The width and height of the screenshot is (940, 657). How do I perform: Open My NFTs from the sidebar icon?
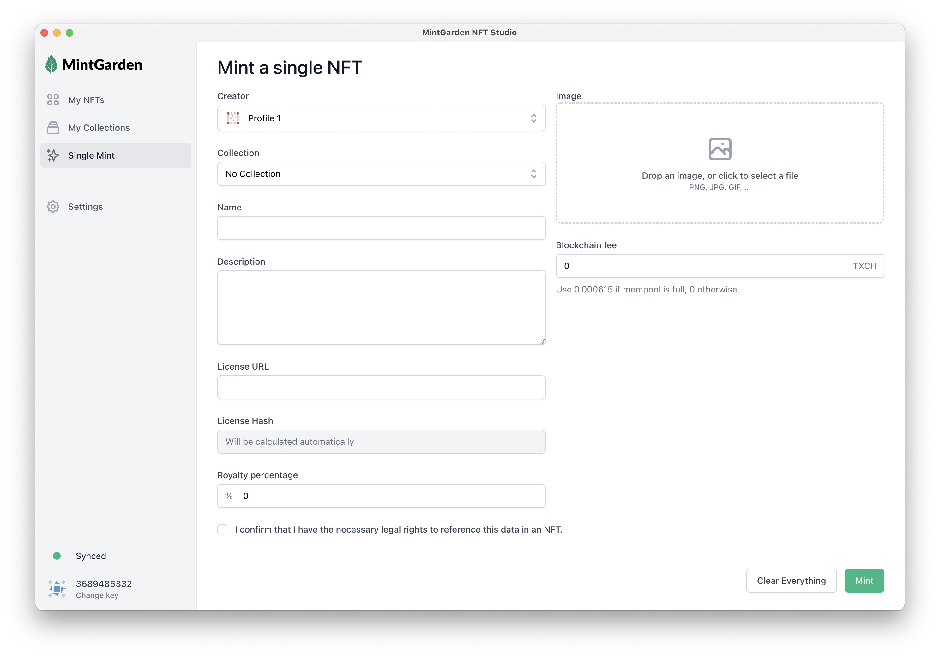click(x=53, y=99)
